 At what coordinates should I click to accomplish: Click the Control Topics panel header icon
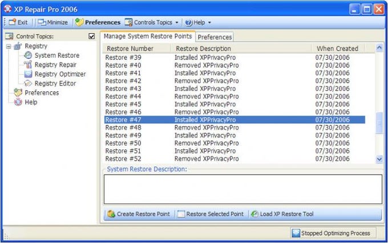tap(9, 37)
